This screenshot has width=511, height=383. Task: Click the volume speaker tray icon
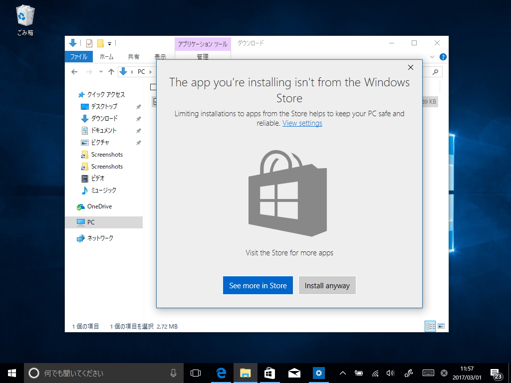coord(390,373)
